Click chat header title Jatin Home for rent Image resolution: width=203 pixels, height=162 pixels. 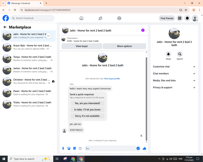91,30
